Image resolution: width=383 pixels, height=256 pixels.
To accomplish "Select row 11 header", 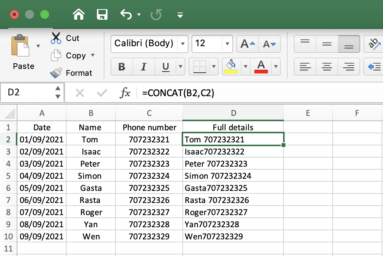I will tap(8, 248).
